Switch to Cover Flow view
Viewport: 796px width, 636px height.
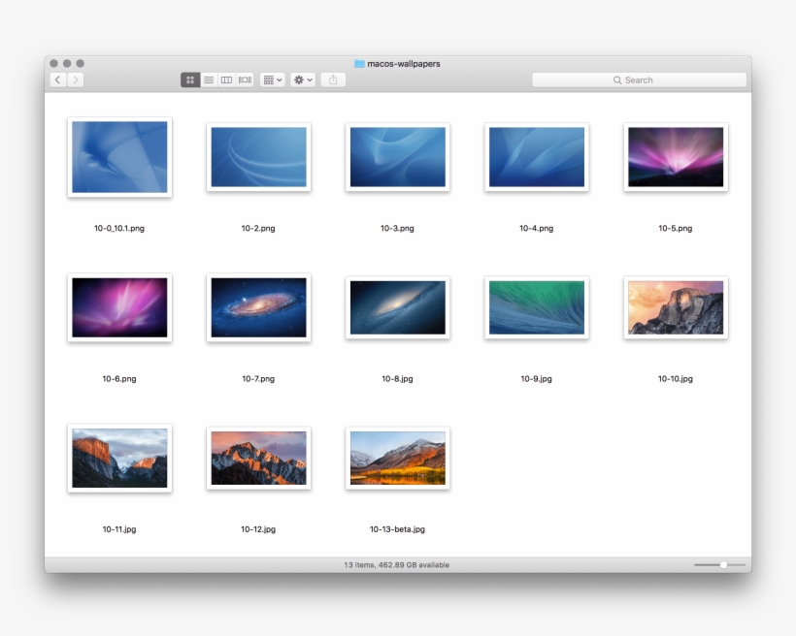[x=246, y=79]
